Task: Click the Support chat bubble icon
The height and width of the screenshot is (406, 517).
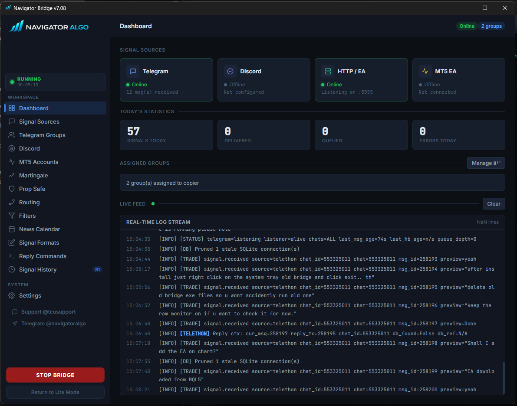Action: tap(14, 312)
